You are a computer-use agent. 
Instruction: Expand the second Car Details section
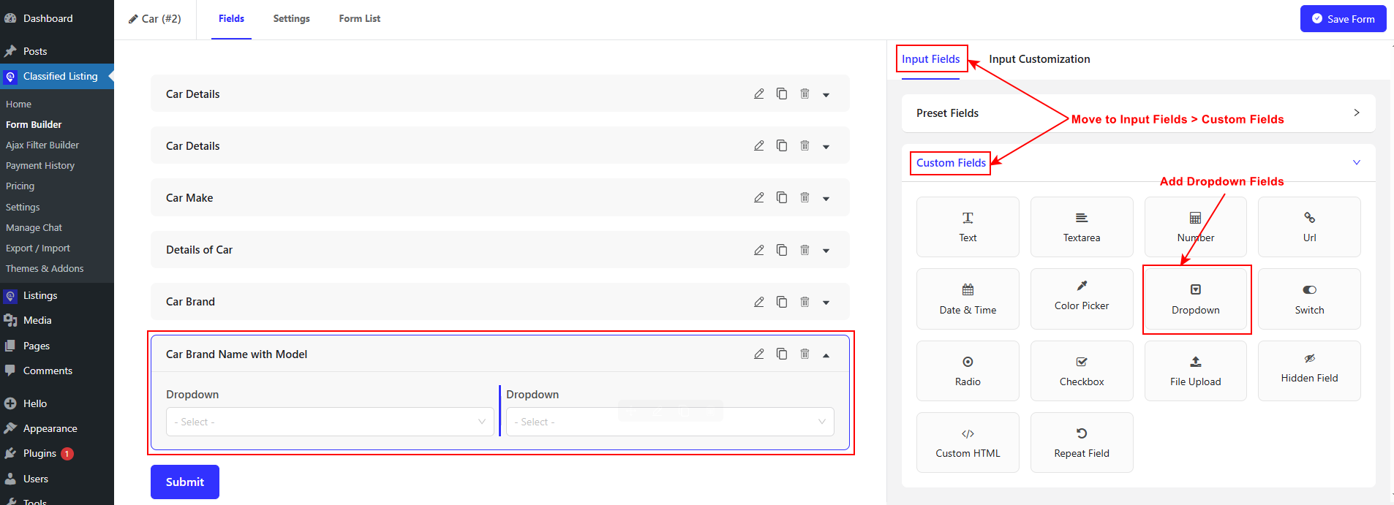click(x=826, y=146)
